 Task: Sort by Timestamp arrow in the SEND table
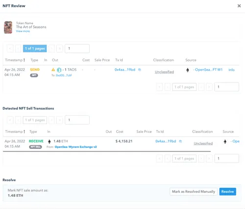tap(24, 60)
